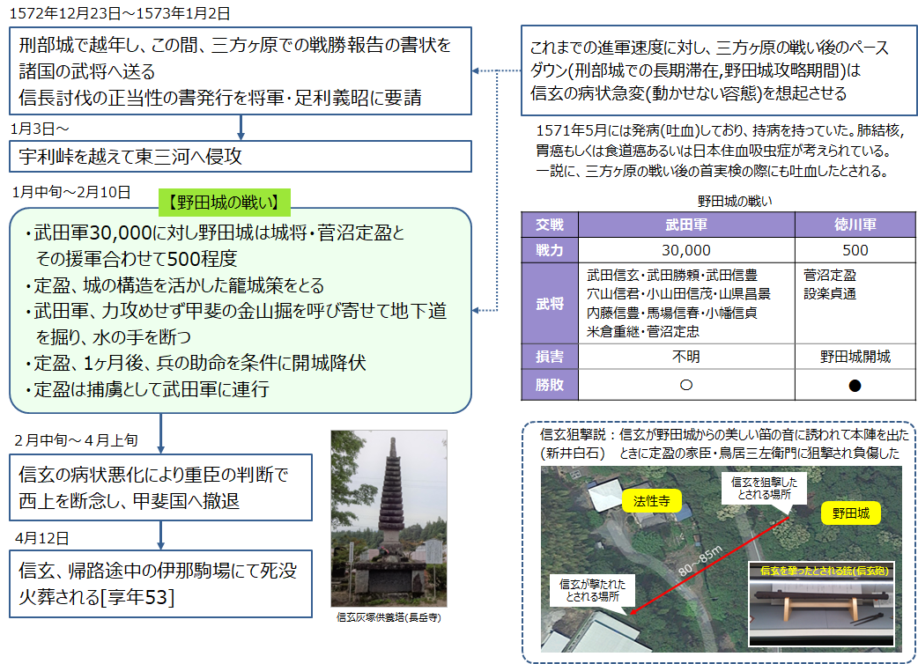Click the 信玄の病状急変 note box at top right
The height and width of the screenshot is (664, 918).
coord(716,70)
